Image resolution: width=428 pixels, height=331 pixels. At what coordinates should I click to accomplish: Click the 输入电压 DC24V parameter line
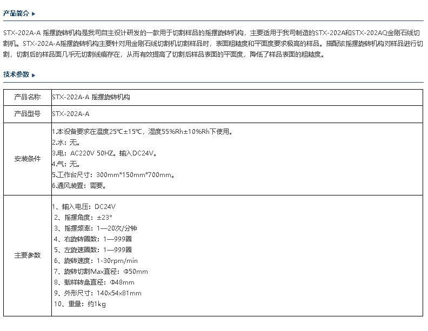tap(84, 207)
